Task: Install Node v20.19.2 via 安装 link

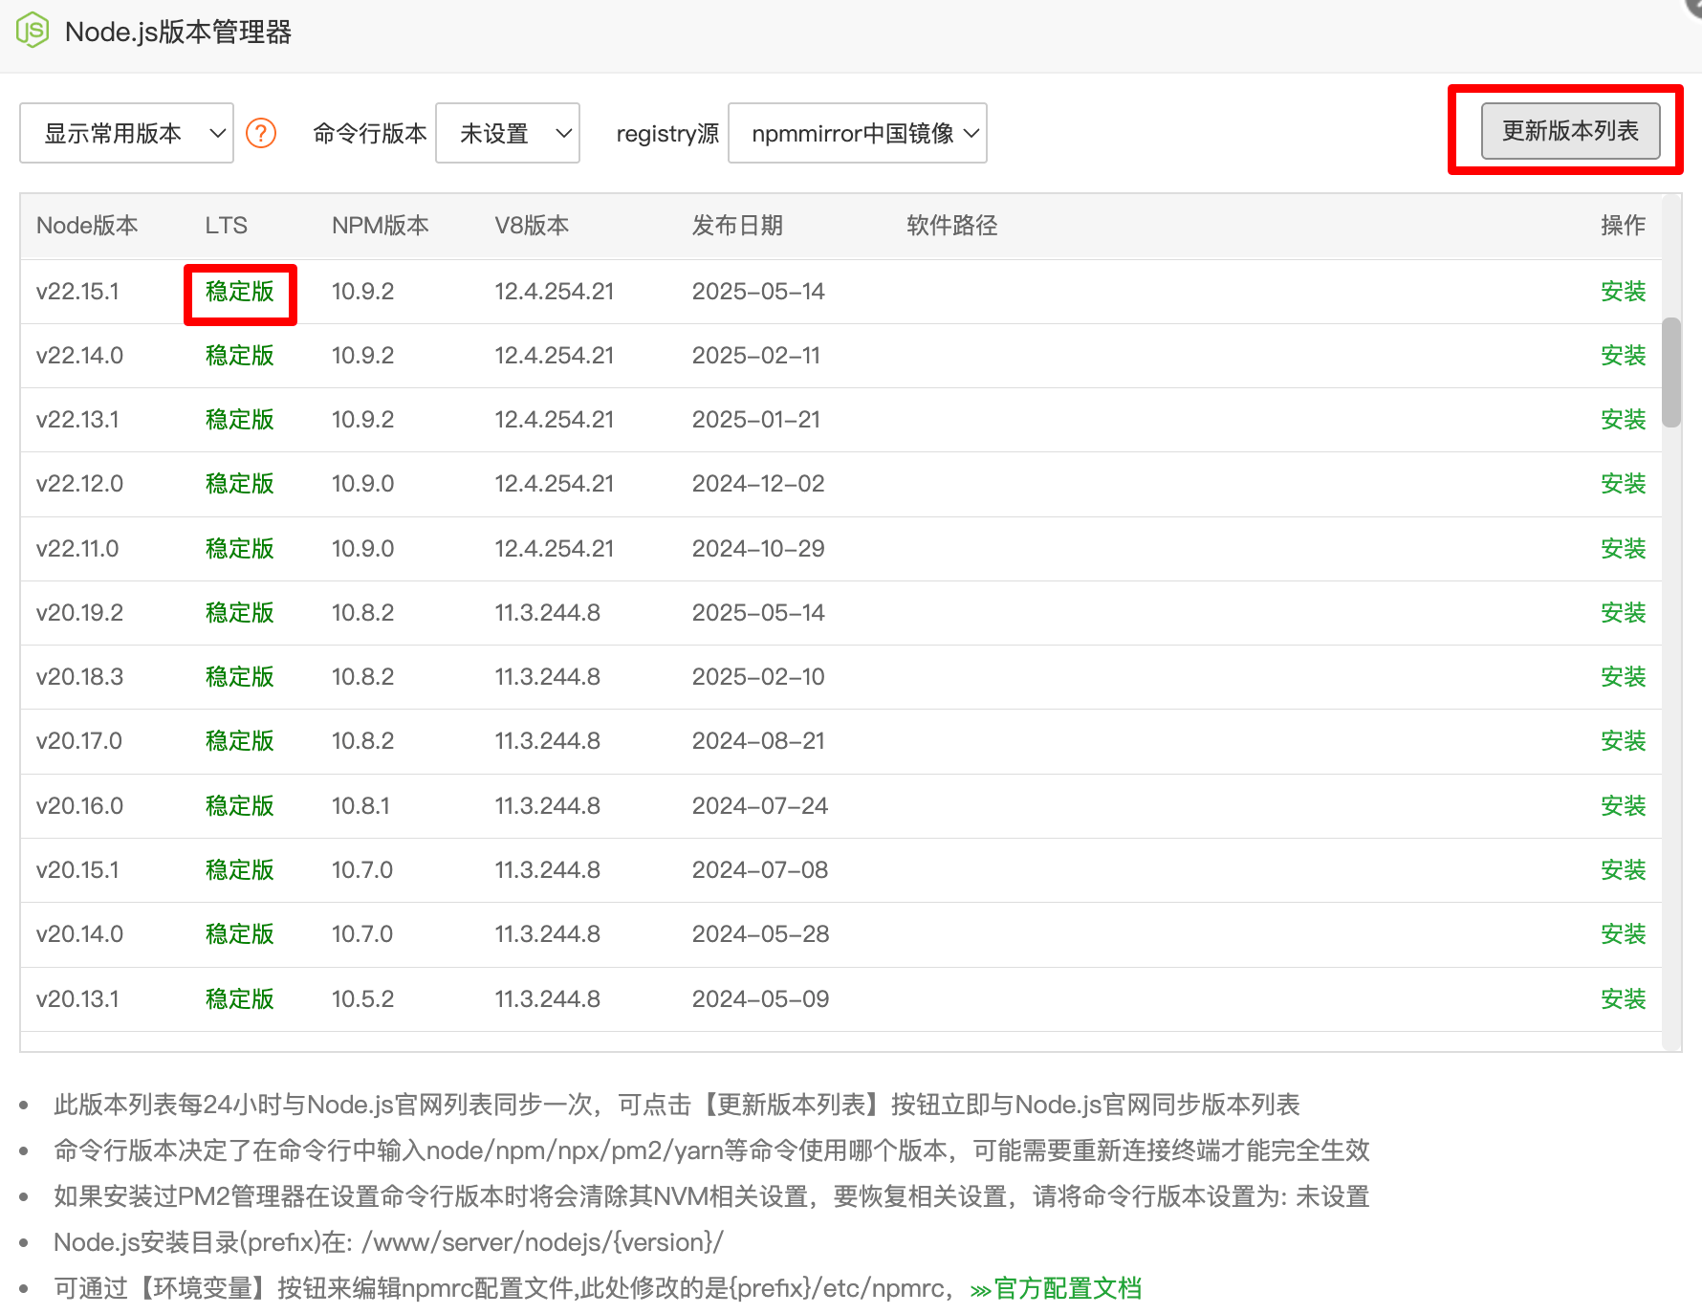Action: tap(1624, 613)
